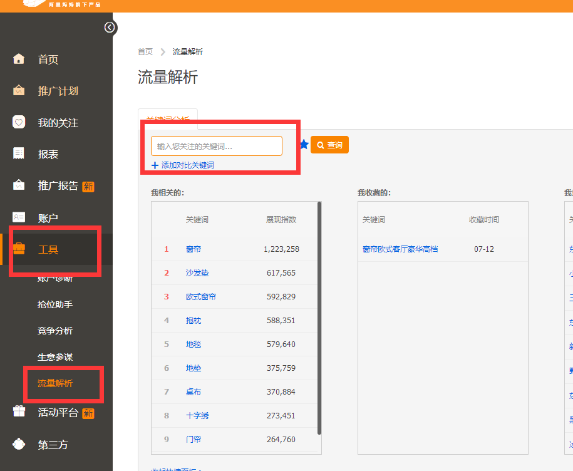Click the 报表 report icon
Viewport: 573px width, 471px height.
click(19, 154)
